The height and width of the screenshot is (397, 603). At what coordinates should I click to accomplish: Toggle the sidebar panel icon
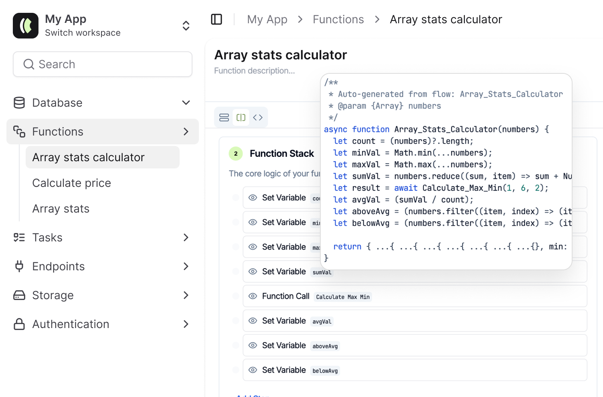pos(217,19)
